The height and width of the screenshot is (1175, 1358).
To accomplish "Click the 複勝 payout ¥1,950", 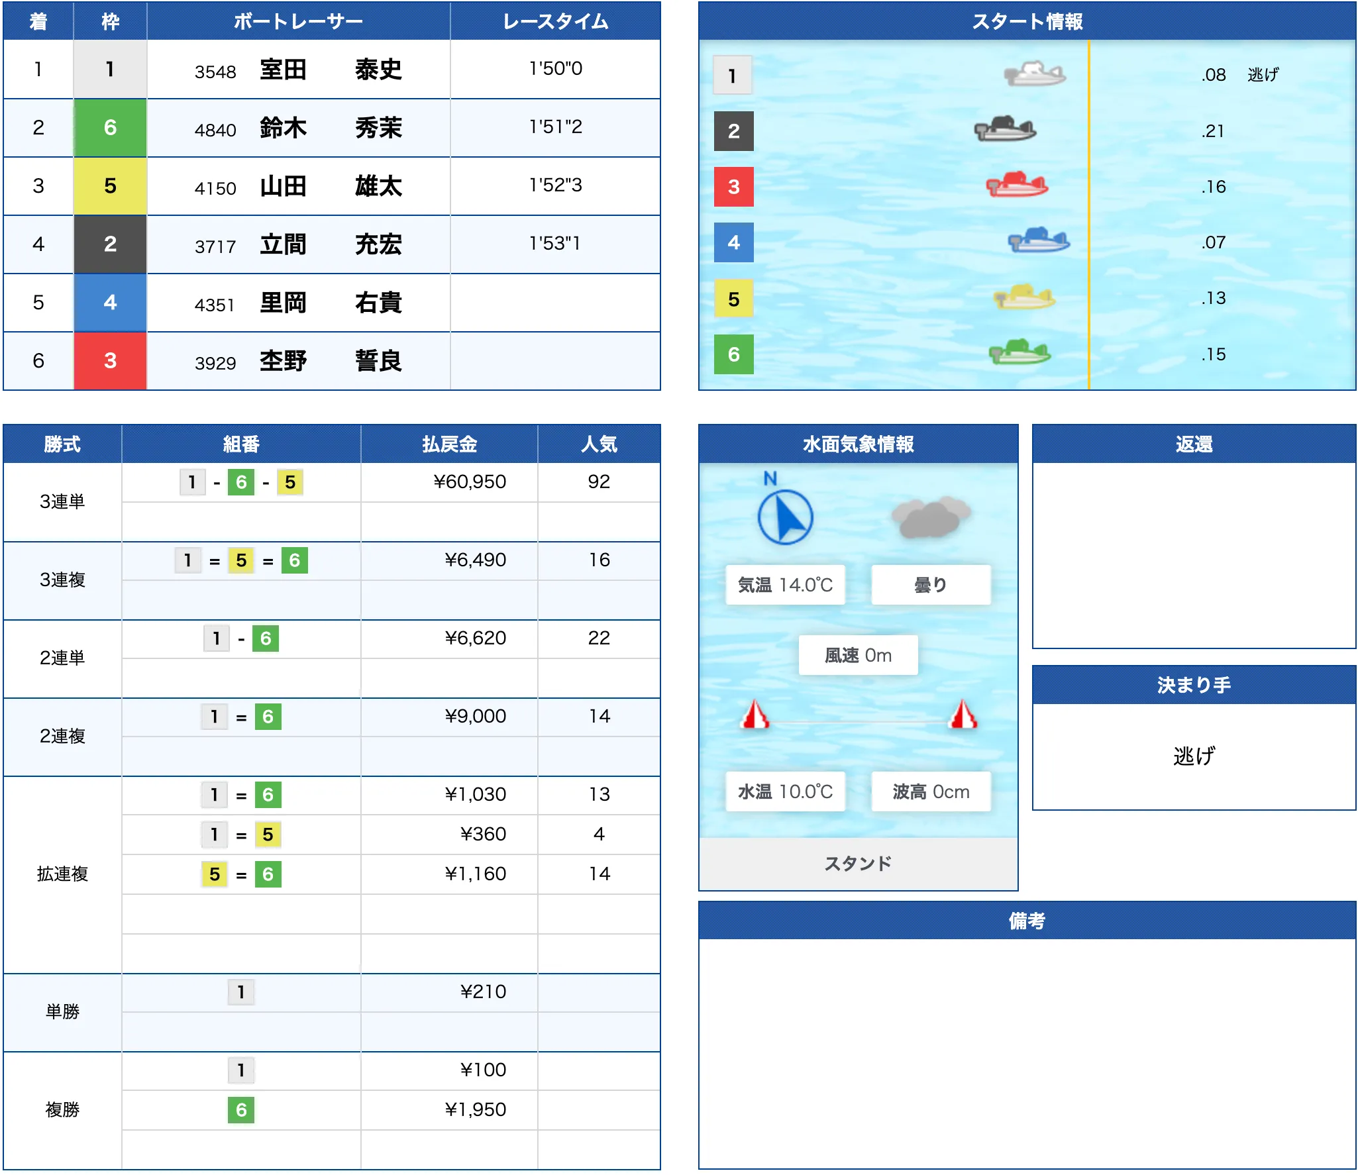I will pos(475,1109).
